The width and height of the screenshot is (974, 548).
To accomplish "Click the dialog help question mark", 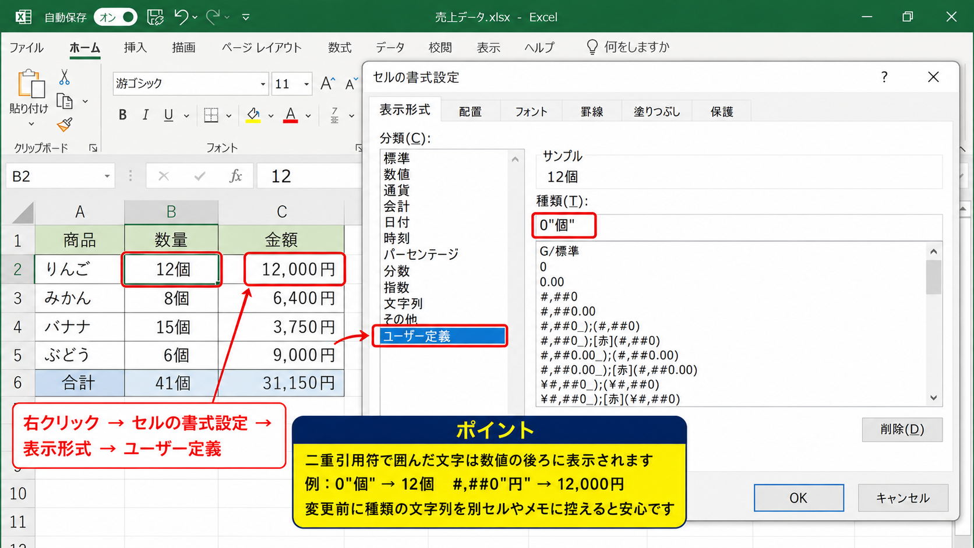I will tap(884, 77).
